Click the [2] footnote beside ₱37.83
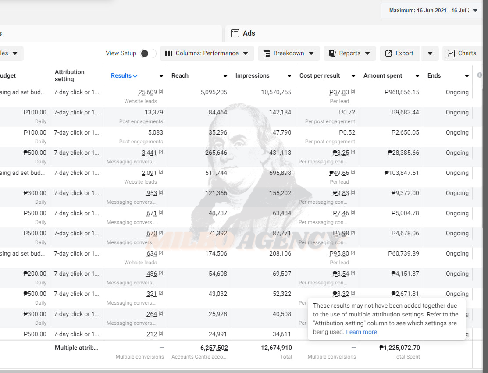The height and width of the screenshot is (373, 488). point(353,92)
